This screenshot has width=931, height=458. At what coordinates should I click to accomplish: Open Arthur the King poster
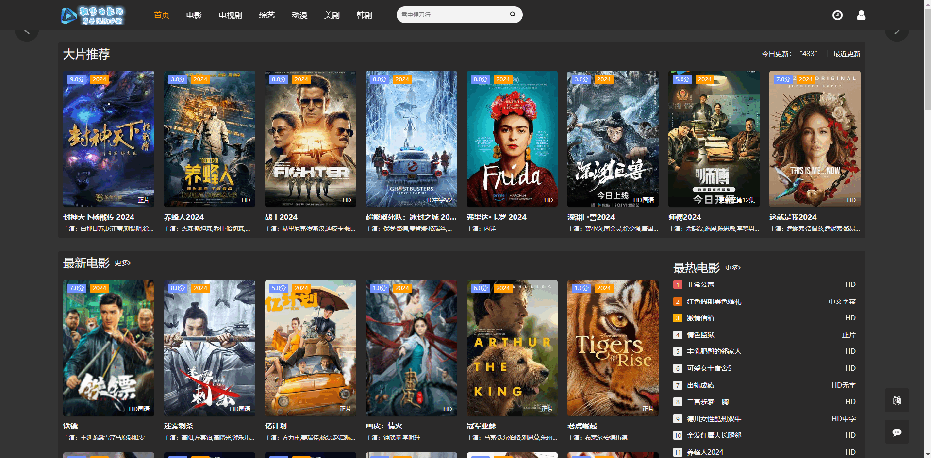513,348
